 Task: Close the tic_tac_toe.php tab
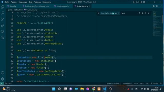[x=90, y=6]
